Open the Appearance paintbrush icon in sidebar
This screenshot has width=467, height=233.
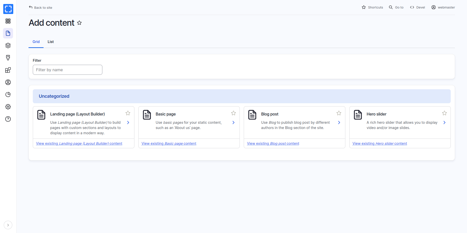tap(8, 58)
